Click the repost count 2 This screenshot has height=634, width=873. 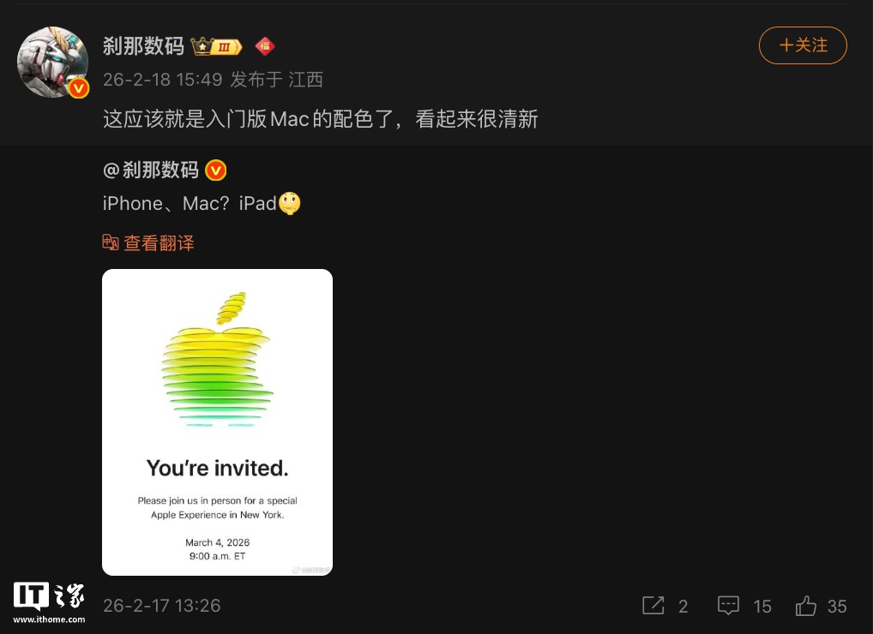click(x=683, y=607)
